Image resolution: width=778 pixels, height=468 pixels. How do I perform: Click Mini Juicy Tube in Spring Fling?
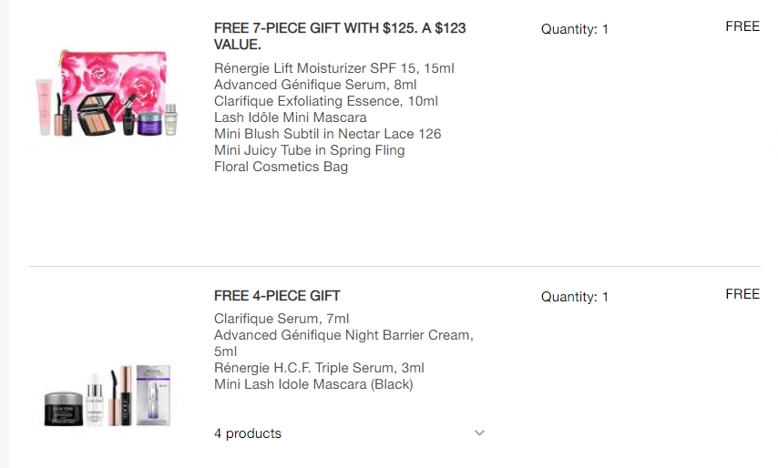click(309, 150)
